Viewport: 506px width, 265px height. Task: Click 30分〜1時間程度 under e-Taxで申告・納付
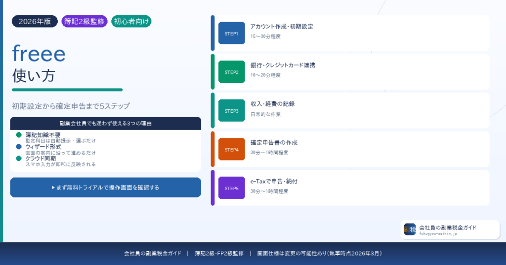point(269,191)
